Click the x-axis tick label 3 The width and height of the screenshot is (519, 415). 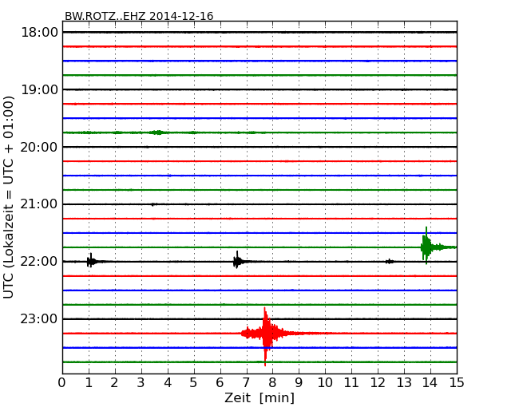(x=141, y=383)
